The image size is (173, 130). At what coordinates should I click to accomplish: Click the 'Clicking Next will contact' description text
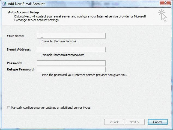80,18
